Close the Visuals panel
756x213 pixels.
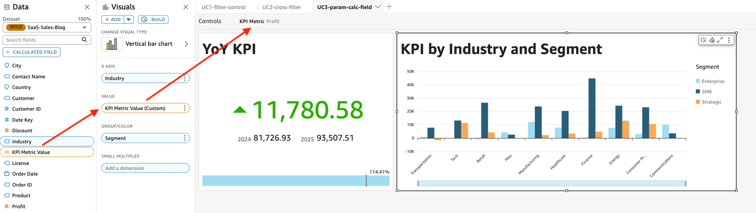point(186,7)
